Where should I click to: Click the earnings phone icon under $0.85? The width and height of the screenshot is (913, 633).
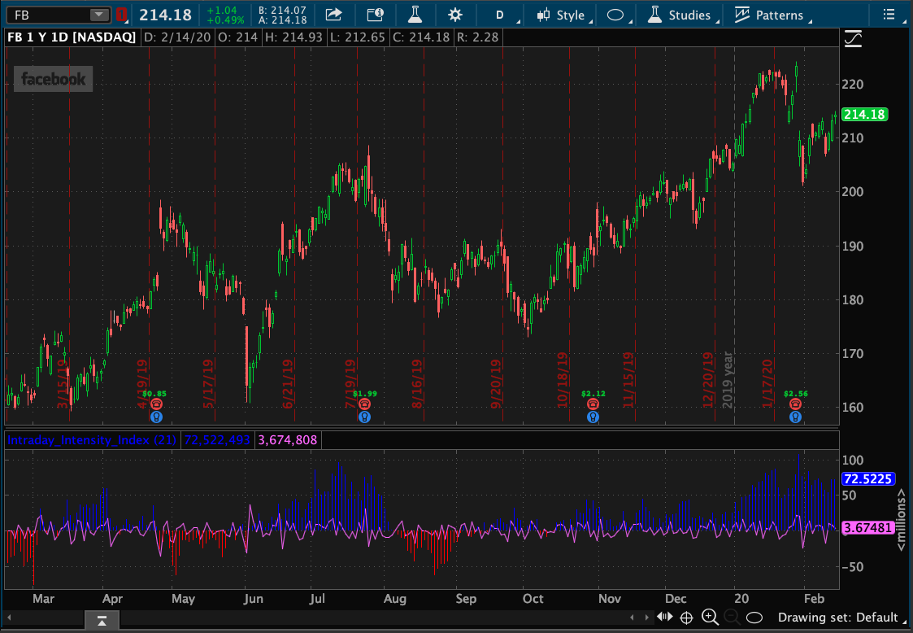tap(156, 404)
